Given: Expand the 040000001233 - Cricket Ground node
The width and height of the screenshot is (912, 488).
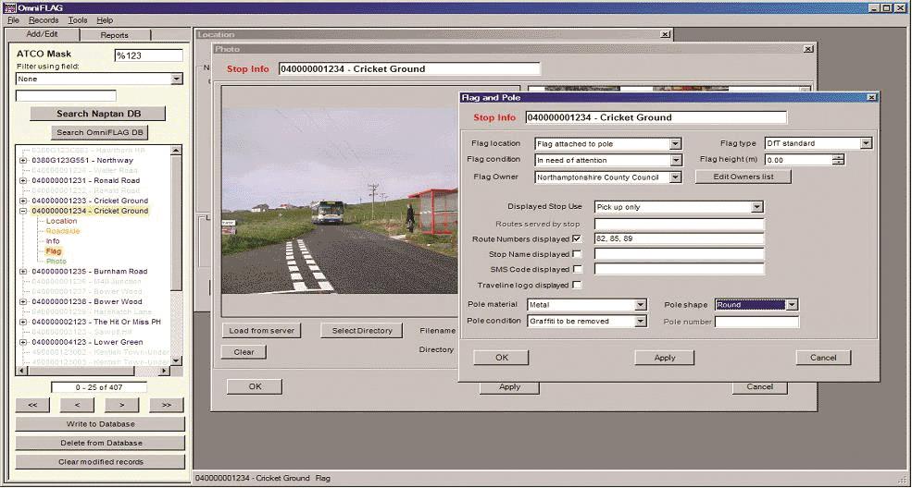Looking at the screenshot, I should (x=23, y=201).
